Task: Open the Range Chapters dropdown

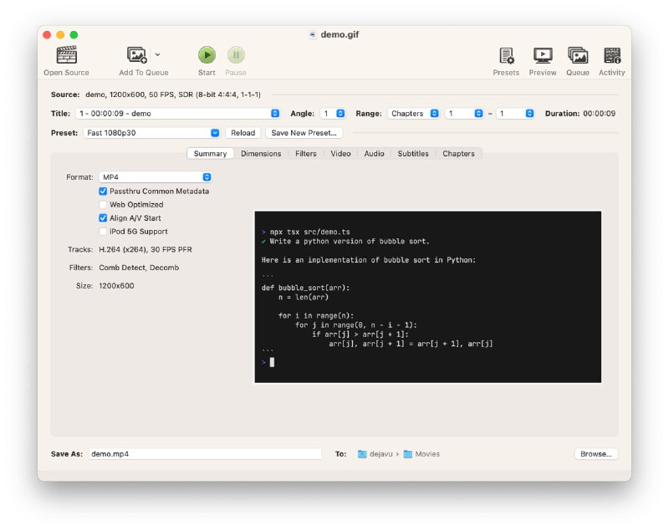Action: (x=413, y=114)
